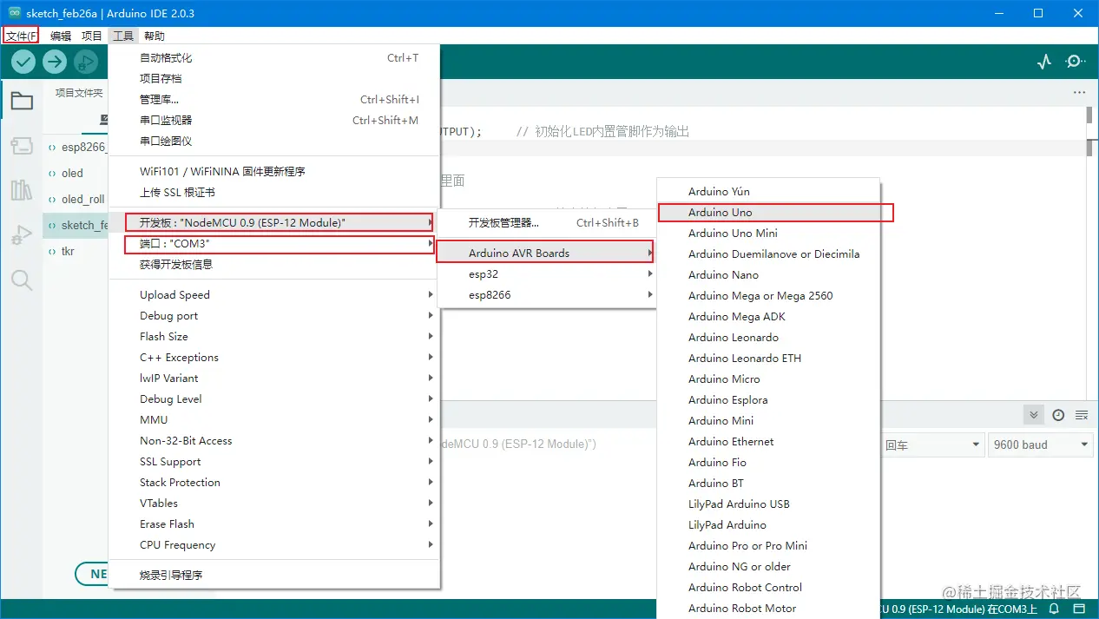This screenshot has height=619, width=1099.
Task: Open 开发板管理器... entry
Action: coord(546,223)
